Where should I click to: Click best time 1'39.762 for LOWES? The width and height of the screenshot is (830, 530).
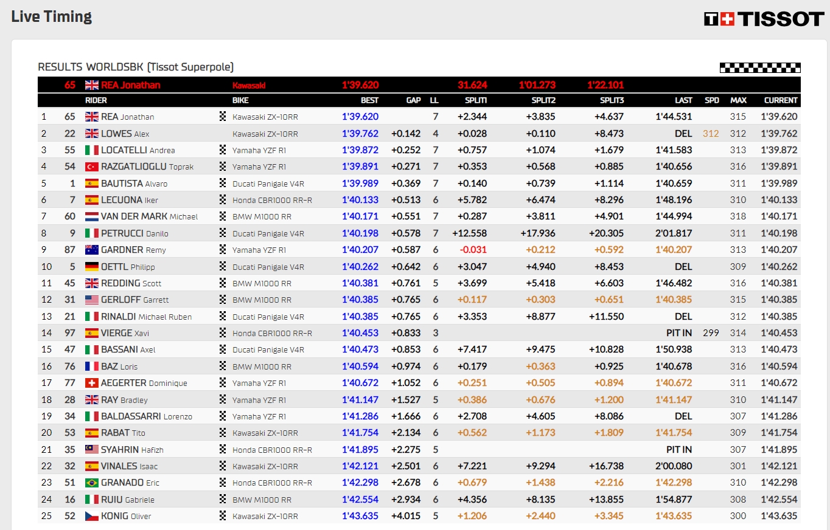pyautogui.click(x=360, y=134)
